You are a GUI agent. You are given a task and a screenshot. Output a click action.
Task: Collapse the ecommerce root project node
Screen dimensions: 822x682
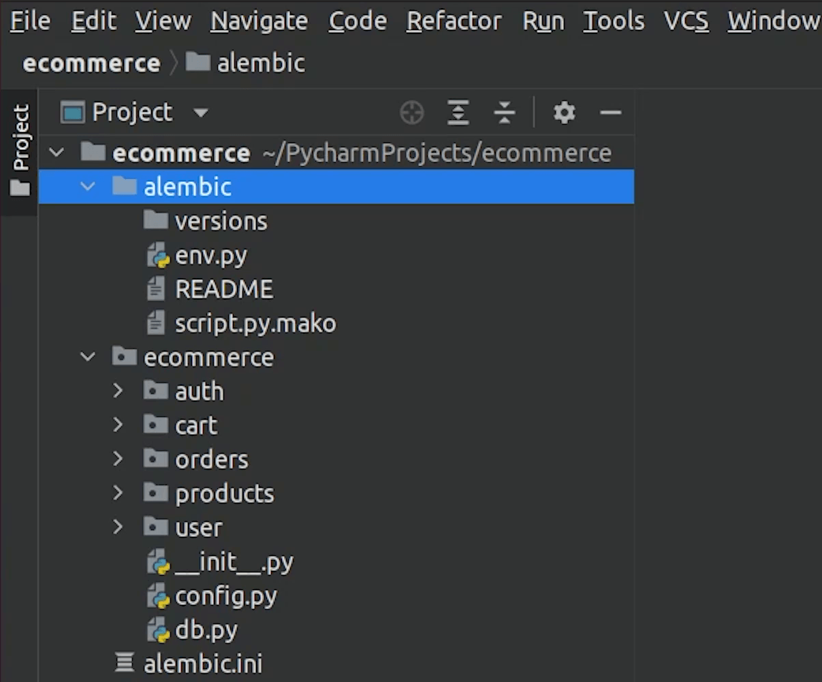[x=57, y=153]
